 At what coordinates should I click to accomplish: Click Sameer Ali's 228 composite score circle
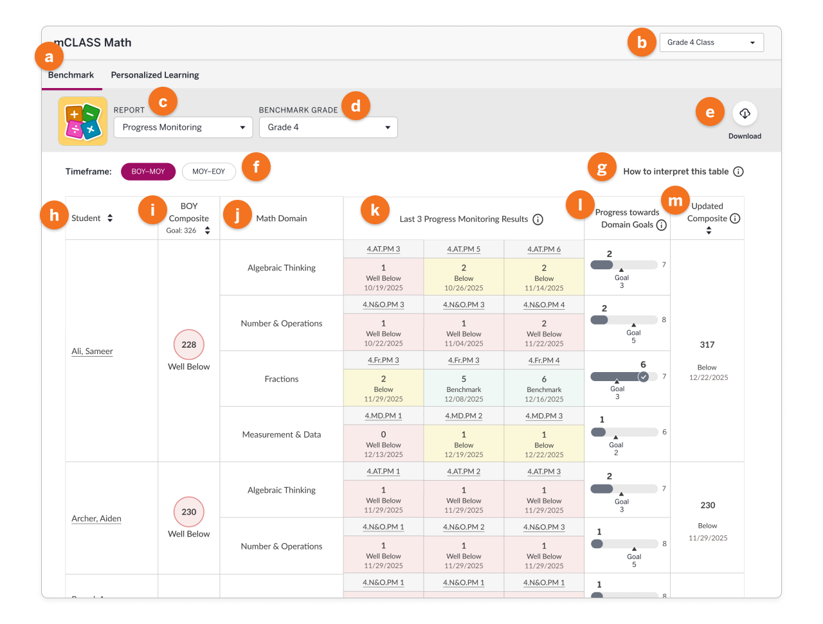coord(189,345)
